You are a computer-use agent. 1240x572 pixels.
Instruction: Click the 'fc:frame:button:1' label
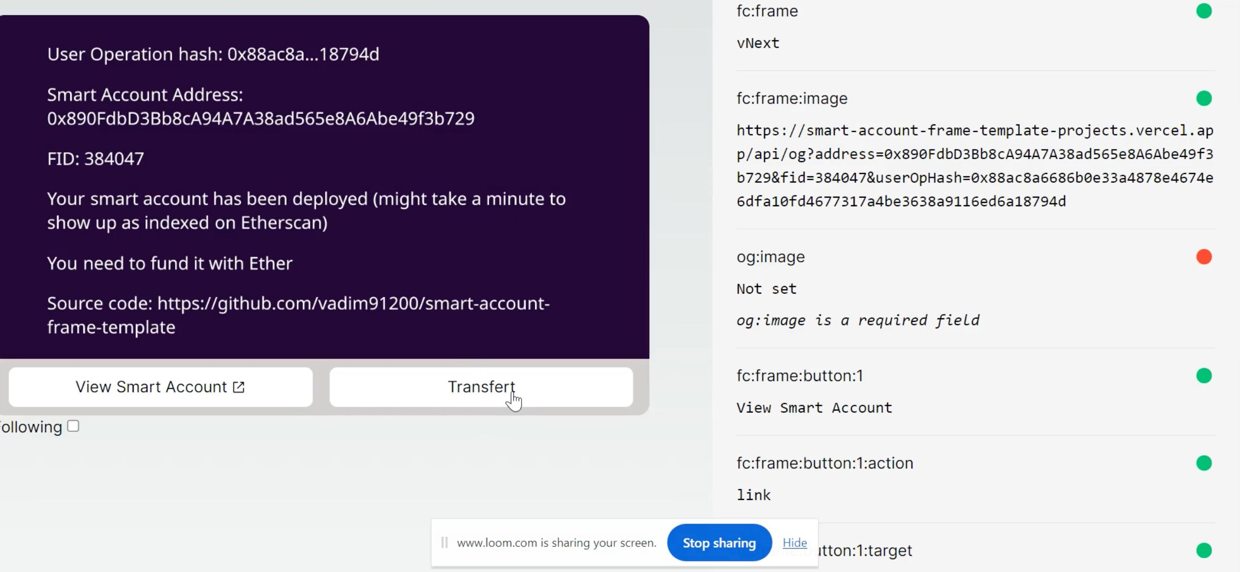(800, 376)
